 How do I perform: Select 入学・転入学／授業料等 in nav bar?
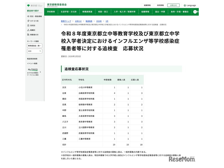click(x=124, y=12)
